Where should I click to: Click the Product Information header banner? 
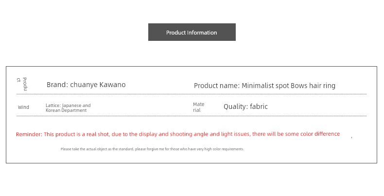tap(192, 32)
